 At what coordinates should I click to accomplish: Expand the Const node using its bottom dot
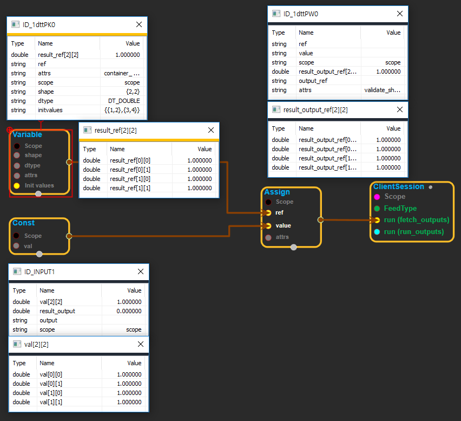tap(39, 254)
